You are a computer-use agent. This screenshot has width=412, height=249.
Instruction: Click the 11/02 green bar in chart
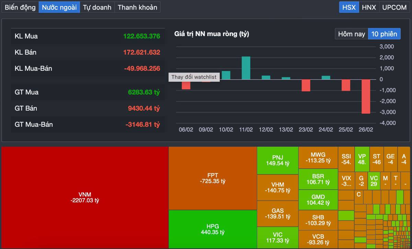pos(246,68)
